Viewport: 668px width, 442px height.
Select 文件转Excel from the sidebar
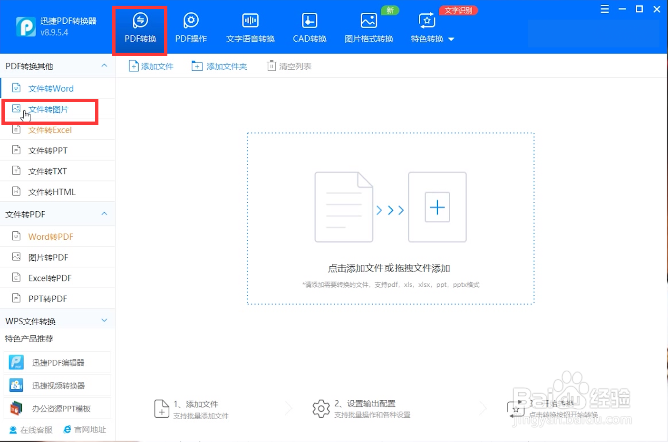[50, 130]
